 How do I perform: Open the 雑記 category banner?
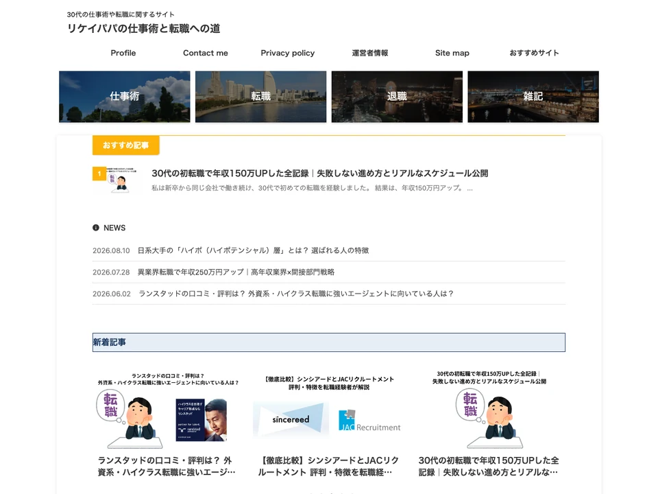tap(533, 97)
